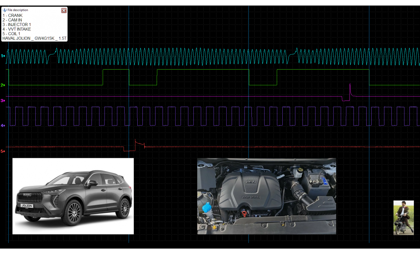Select the magenta channel 3 marker
The width and height of the screenshot is (420, 254).
(x=2, y=101)
